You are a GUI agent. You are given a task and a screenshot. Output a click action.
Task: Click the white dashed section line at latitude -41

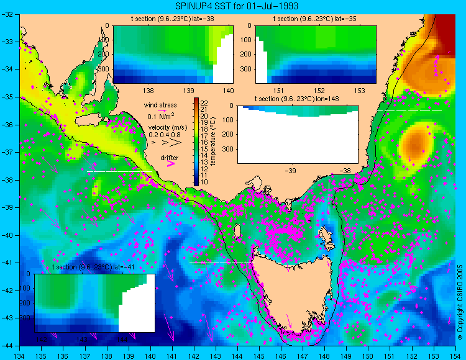(x=222, y=263)
